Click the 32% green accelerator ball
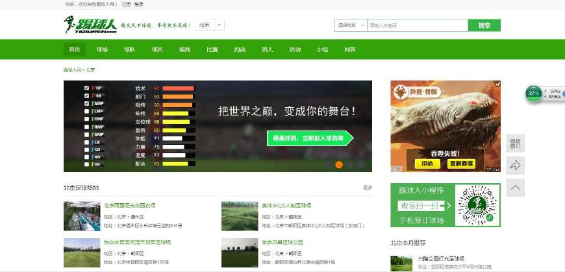The height and width of the screenshot is (272, 565). (x=534, y=93)
